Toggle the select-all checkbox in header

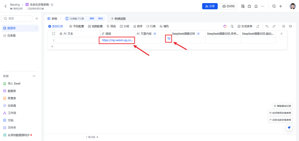pos(54,34)
